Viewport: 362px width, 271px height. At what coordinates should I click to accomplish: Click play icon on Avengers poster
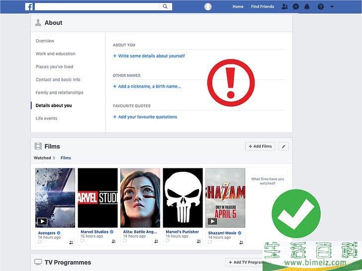pos(42,221)
